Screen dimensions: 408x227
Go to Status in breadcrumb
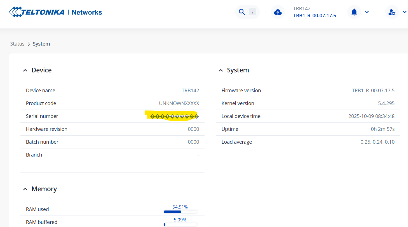[x=17, y=44]
